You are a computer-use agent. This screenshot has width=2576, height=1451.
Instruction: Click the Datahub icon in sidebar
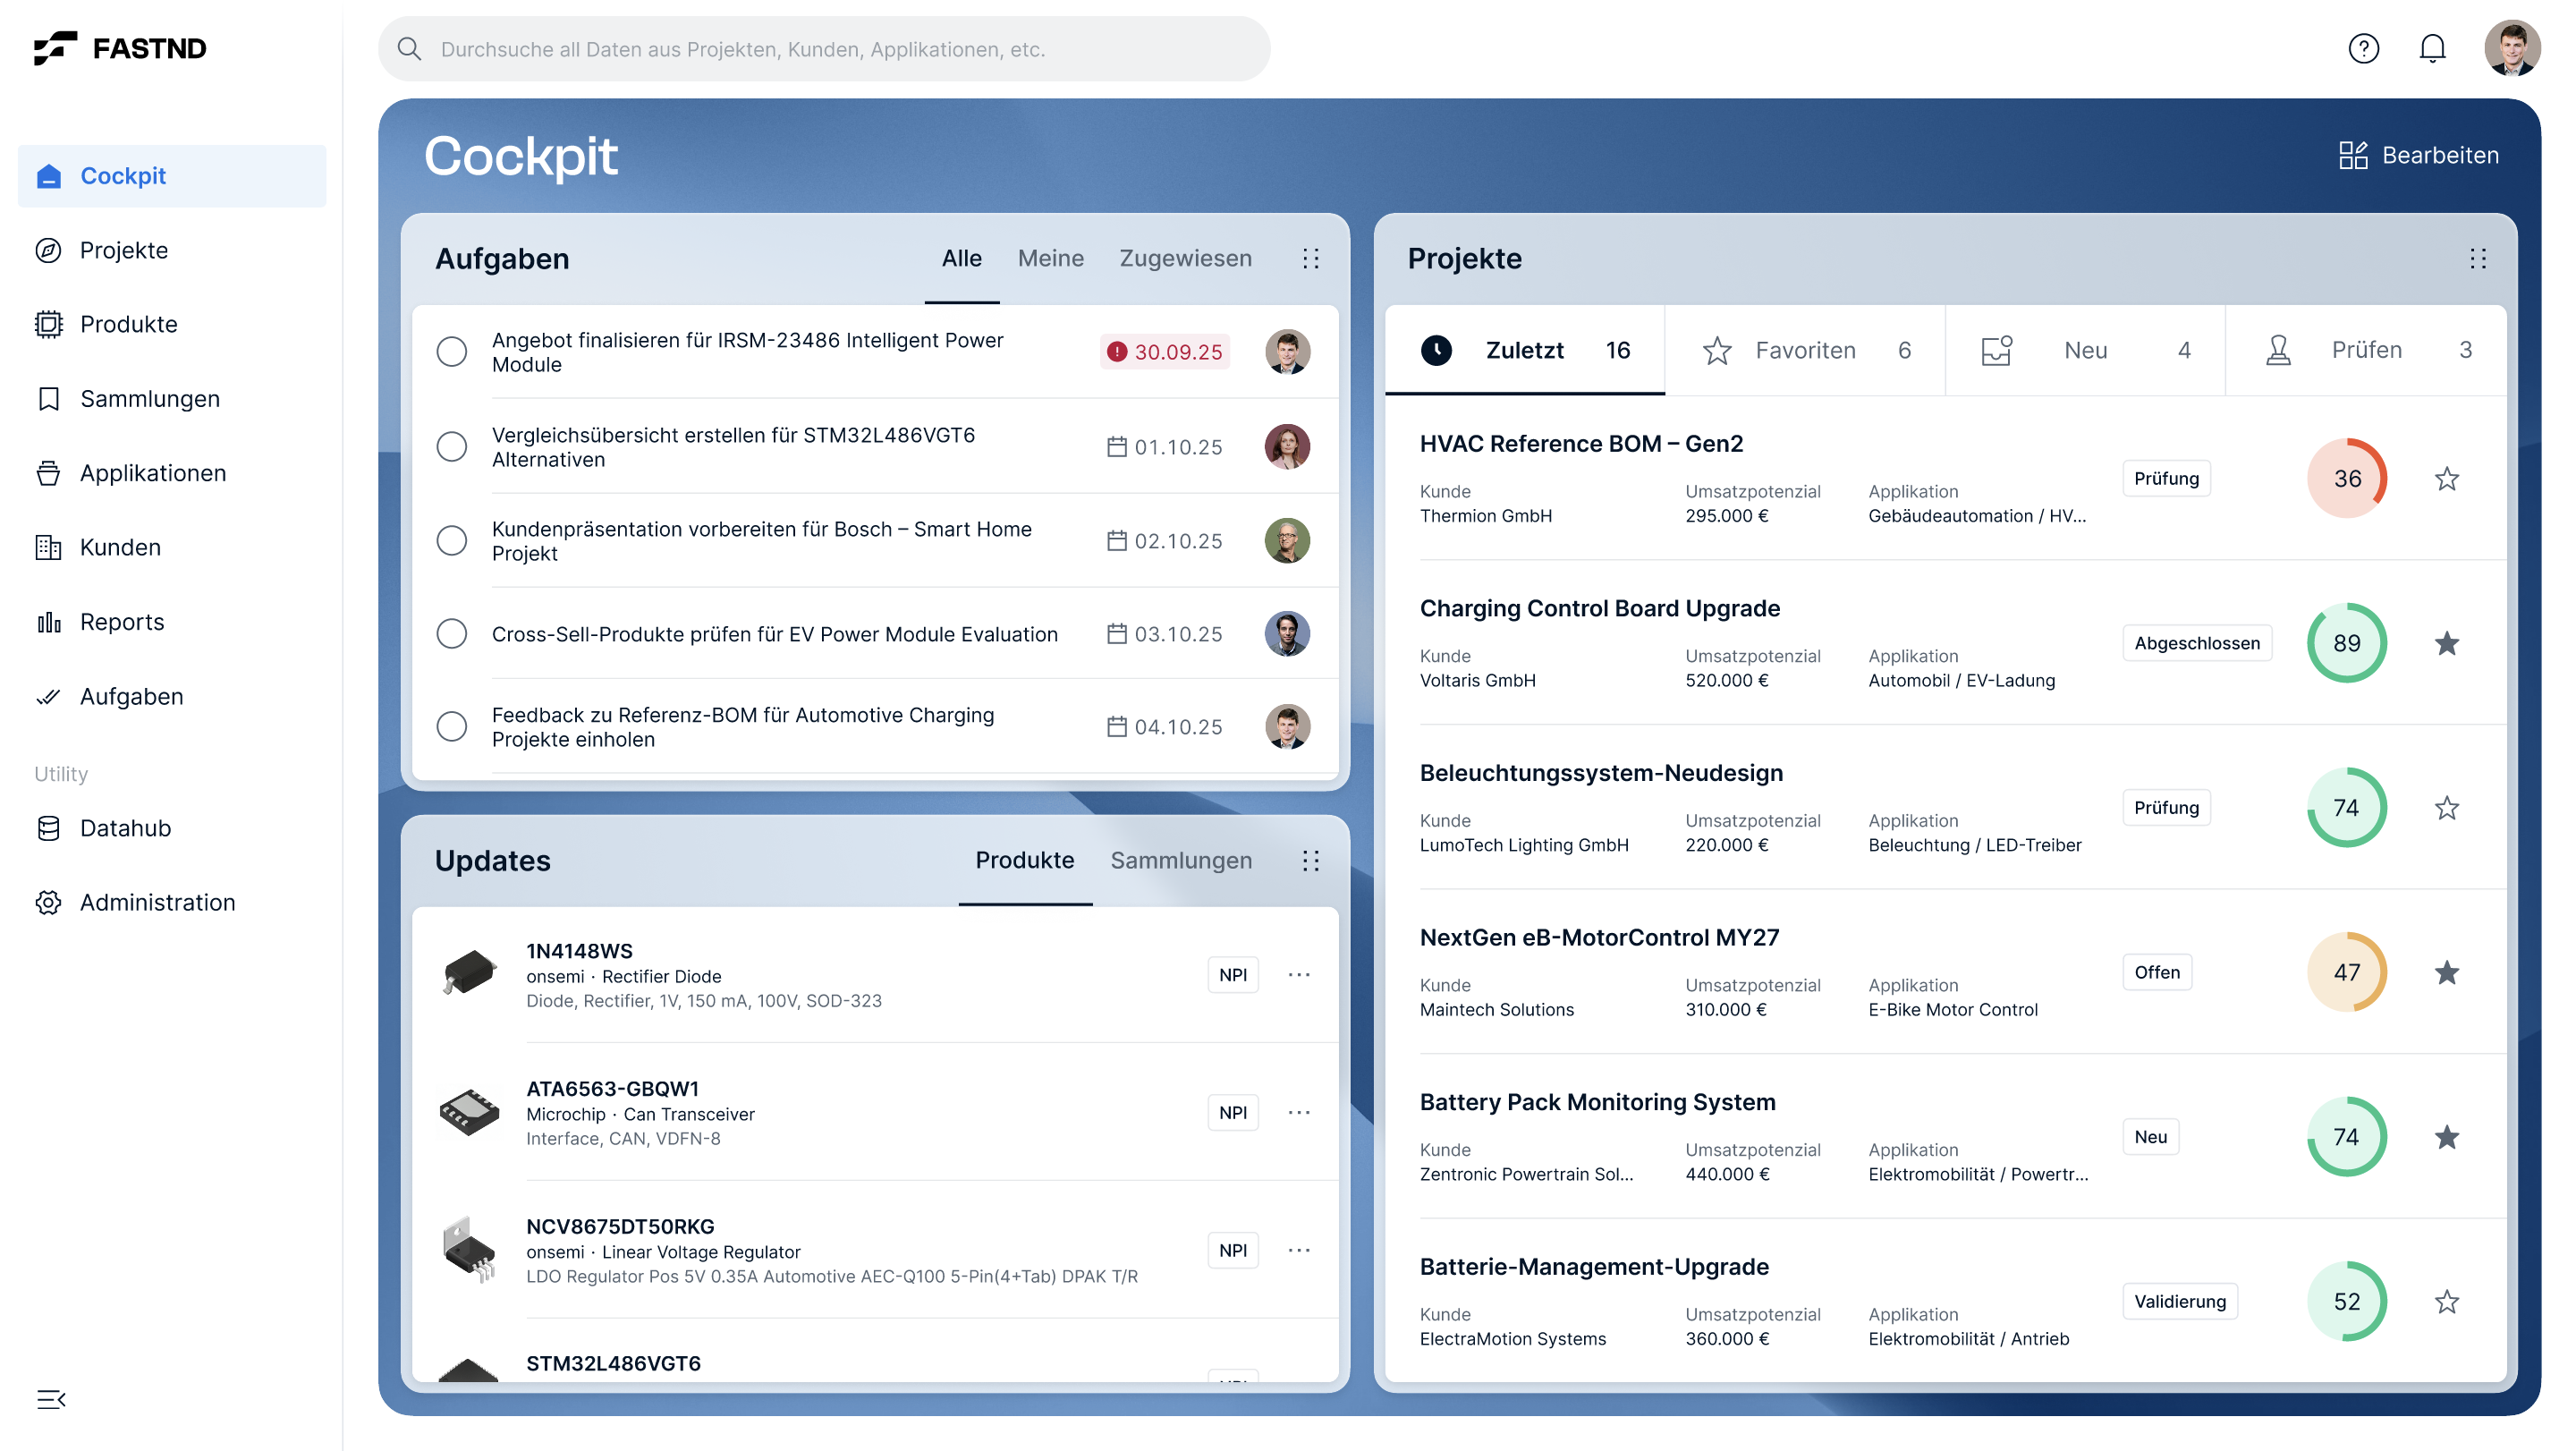[x=48, y=828]
